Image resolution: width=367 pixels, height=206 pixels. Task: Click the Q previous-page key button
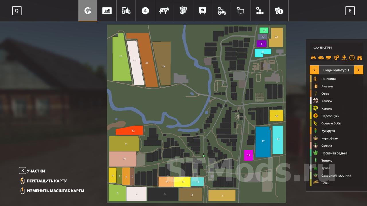click(17, 11)
